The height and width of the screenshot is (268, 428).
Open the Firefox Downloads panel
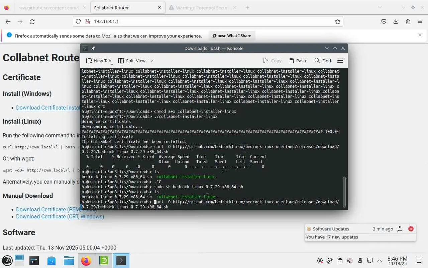pos(396,21)
